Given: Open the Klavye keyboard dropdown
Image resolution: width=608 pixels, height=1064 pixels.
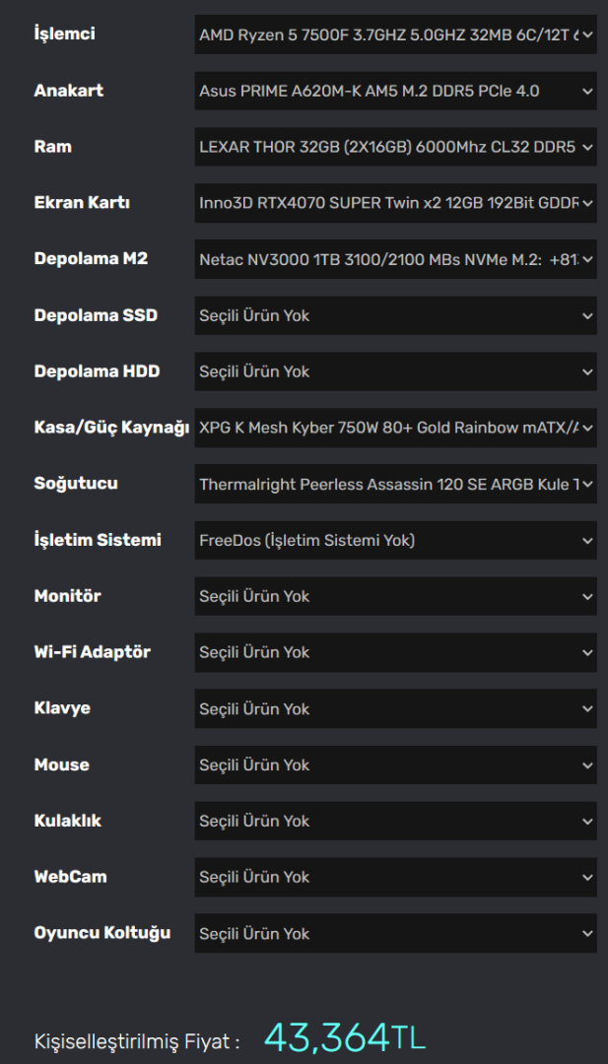Looking at the screenshot, I should pyautogui.click(x=395, y=708).
